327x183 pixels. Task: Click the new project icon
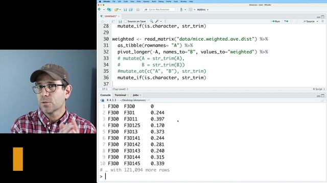(109, 10)
